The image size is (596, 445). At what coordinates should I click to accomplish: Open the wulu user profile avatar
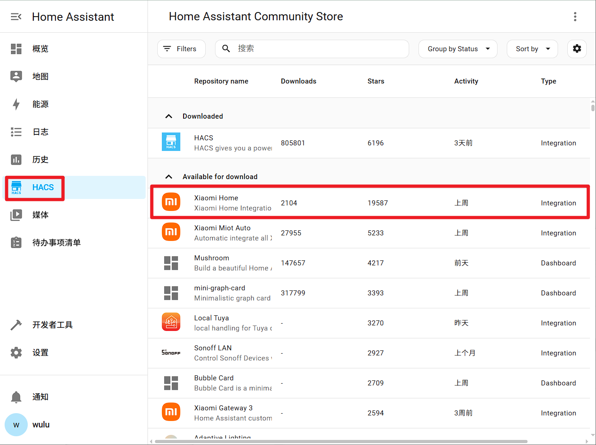pyautogui.click(x=16, y=425)
